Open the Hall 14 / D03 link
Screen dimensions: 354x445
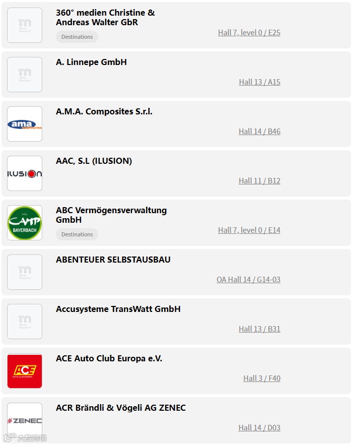coord(259,428)
